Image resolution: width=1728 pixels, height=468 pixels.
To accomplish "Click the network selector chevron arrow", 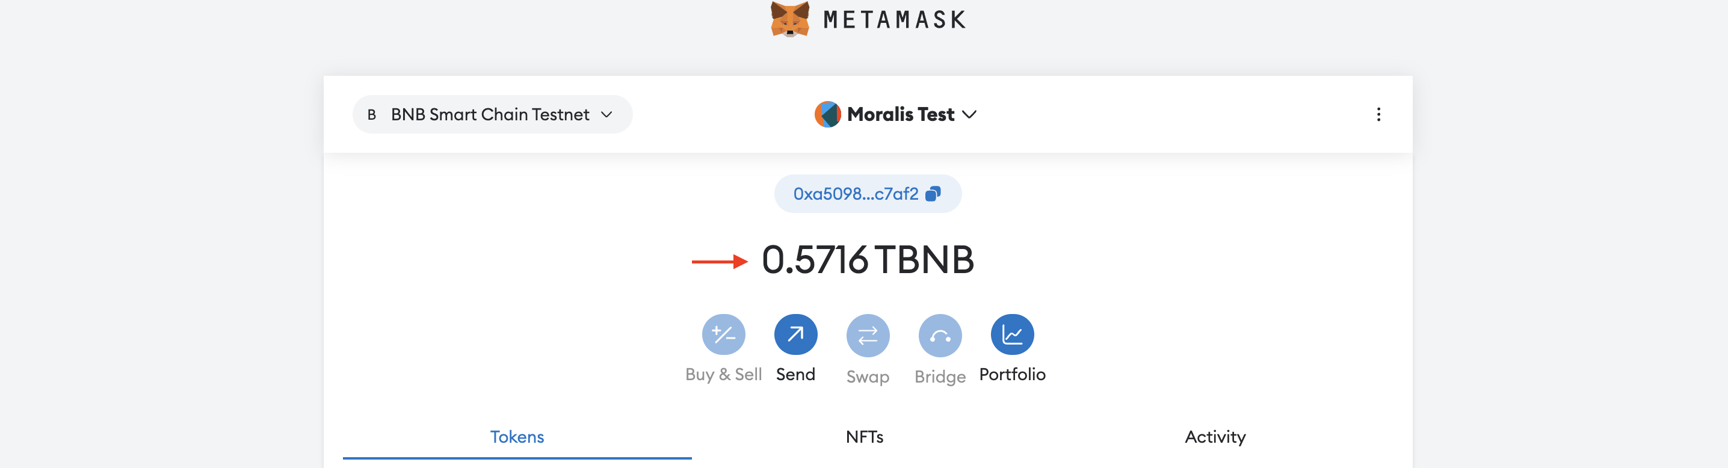I will pyautogui.click(x=606, y=115).
